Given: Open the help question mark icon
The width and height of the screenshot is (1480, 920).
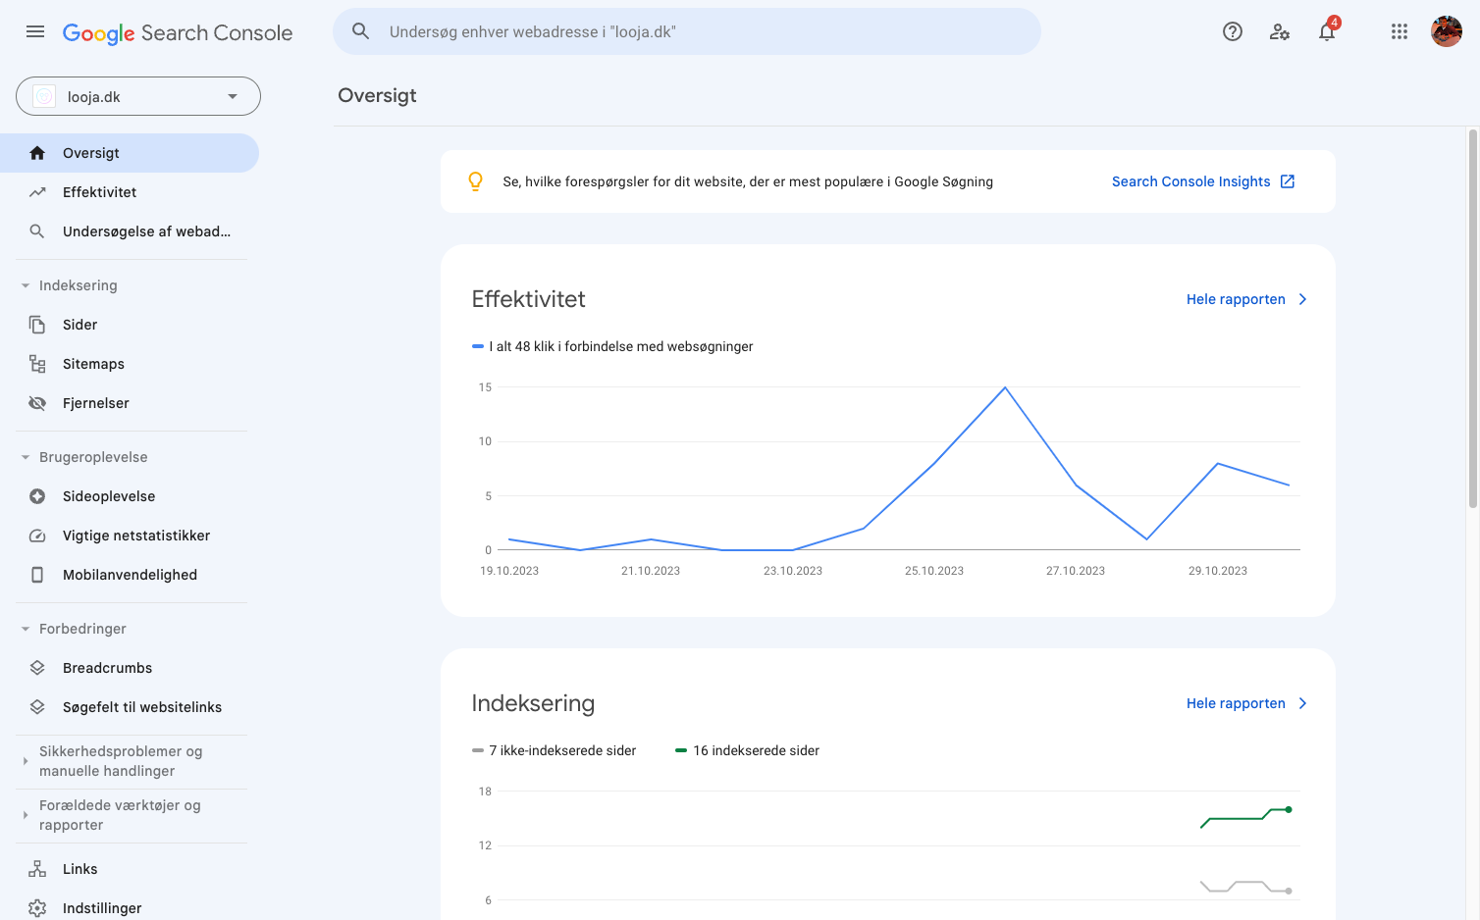Looking at the screenshot, I should pos(1233,31).
